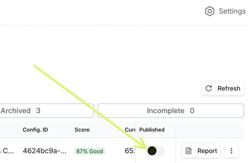Click the circular arrow Refresh icon

click(209, 88)
